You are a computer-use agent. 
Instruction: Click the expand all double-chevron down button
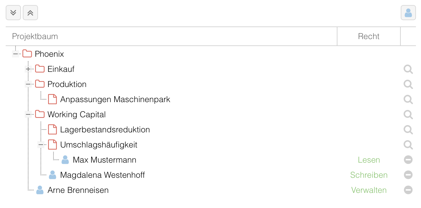[13, 13]
